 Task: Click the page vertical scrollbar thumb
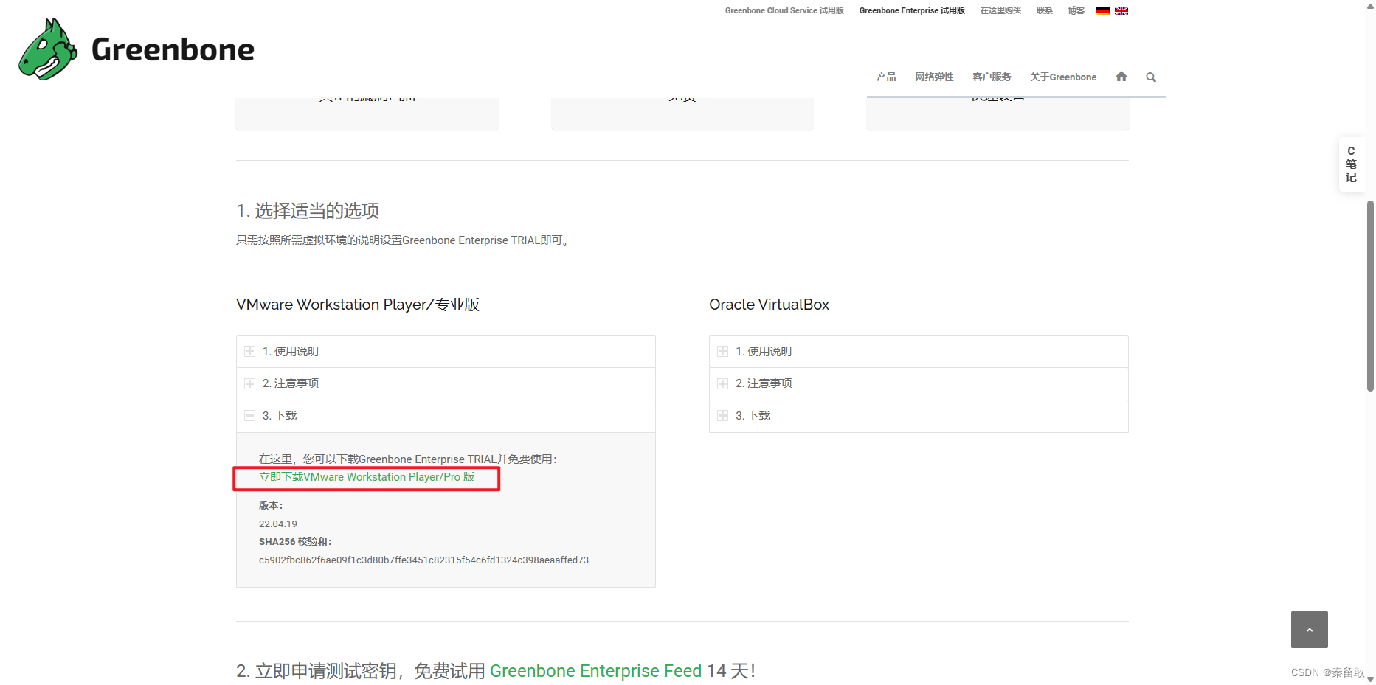1370,295
